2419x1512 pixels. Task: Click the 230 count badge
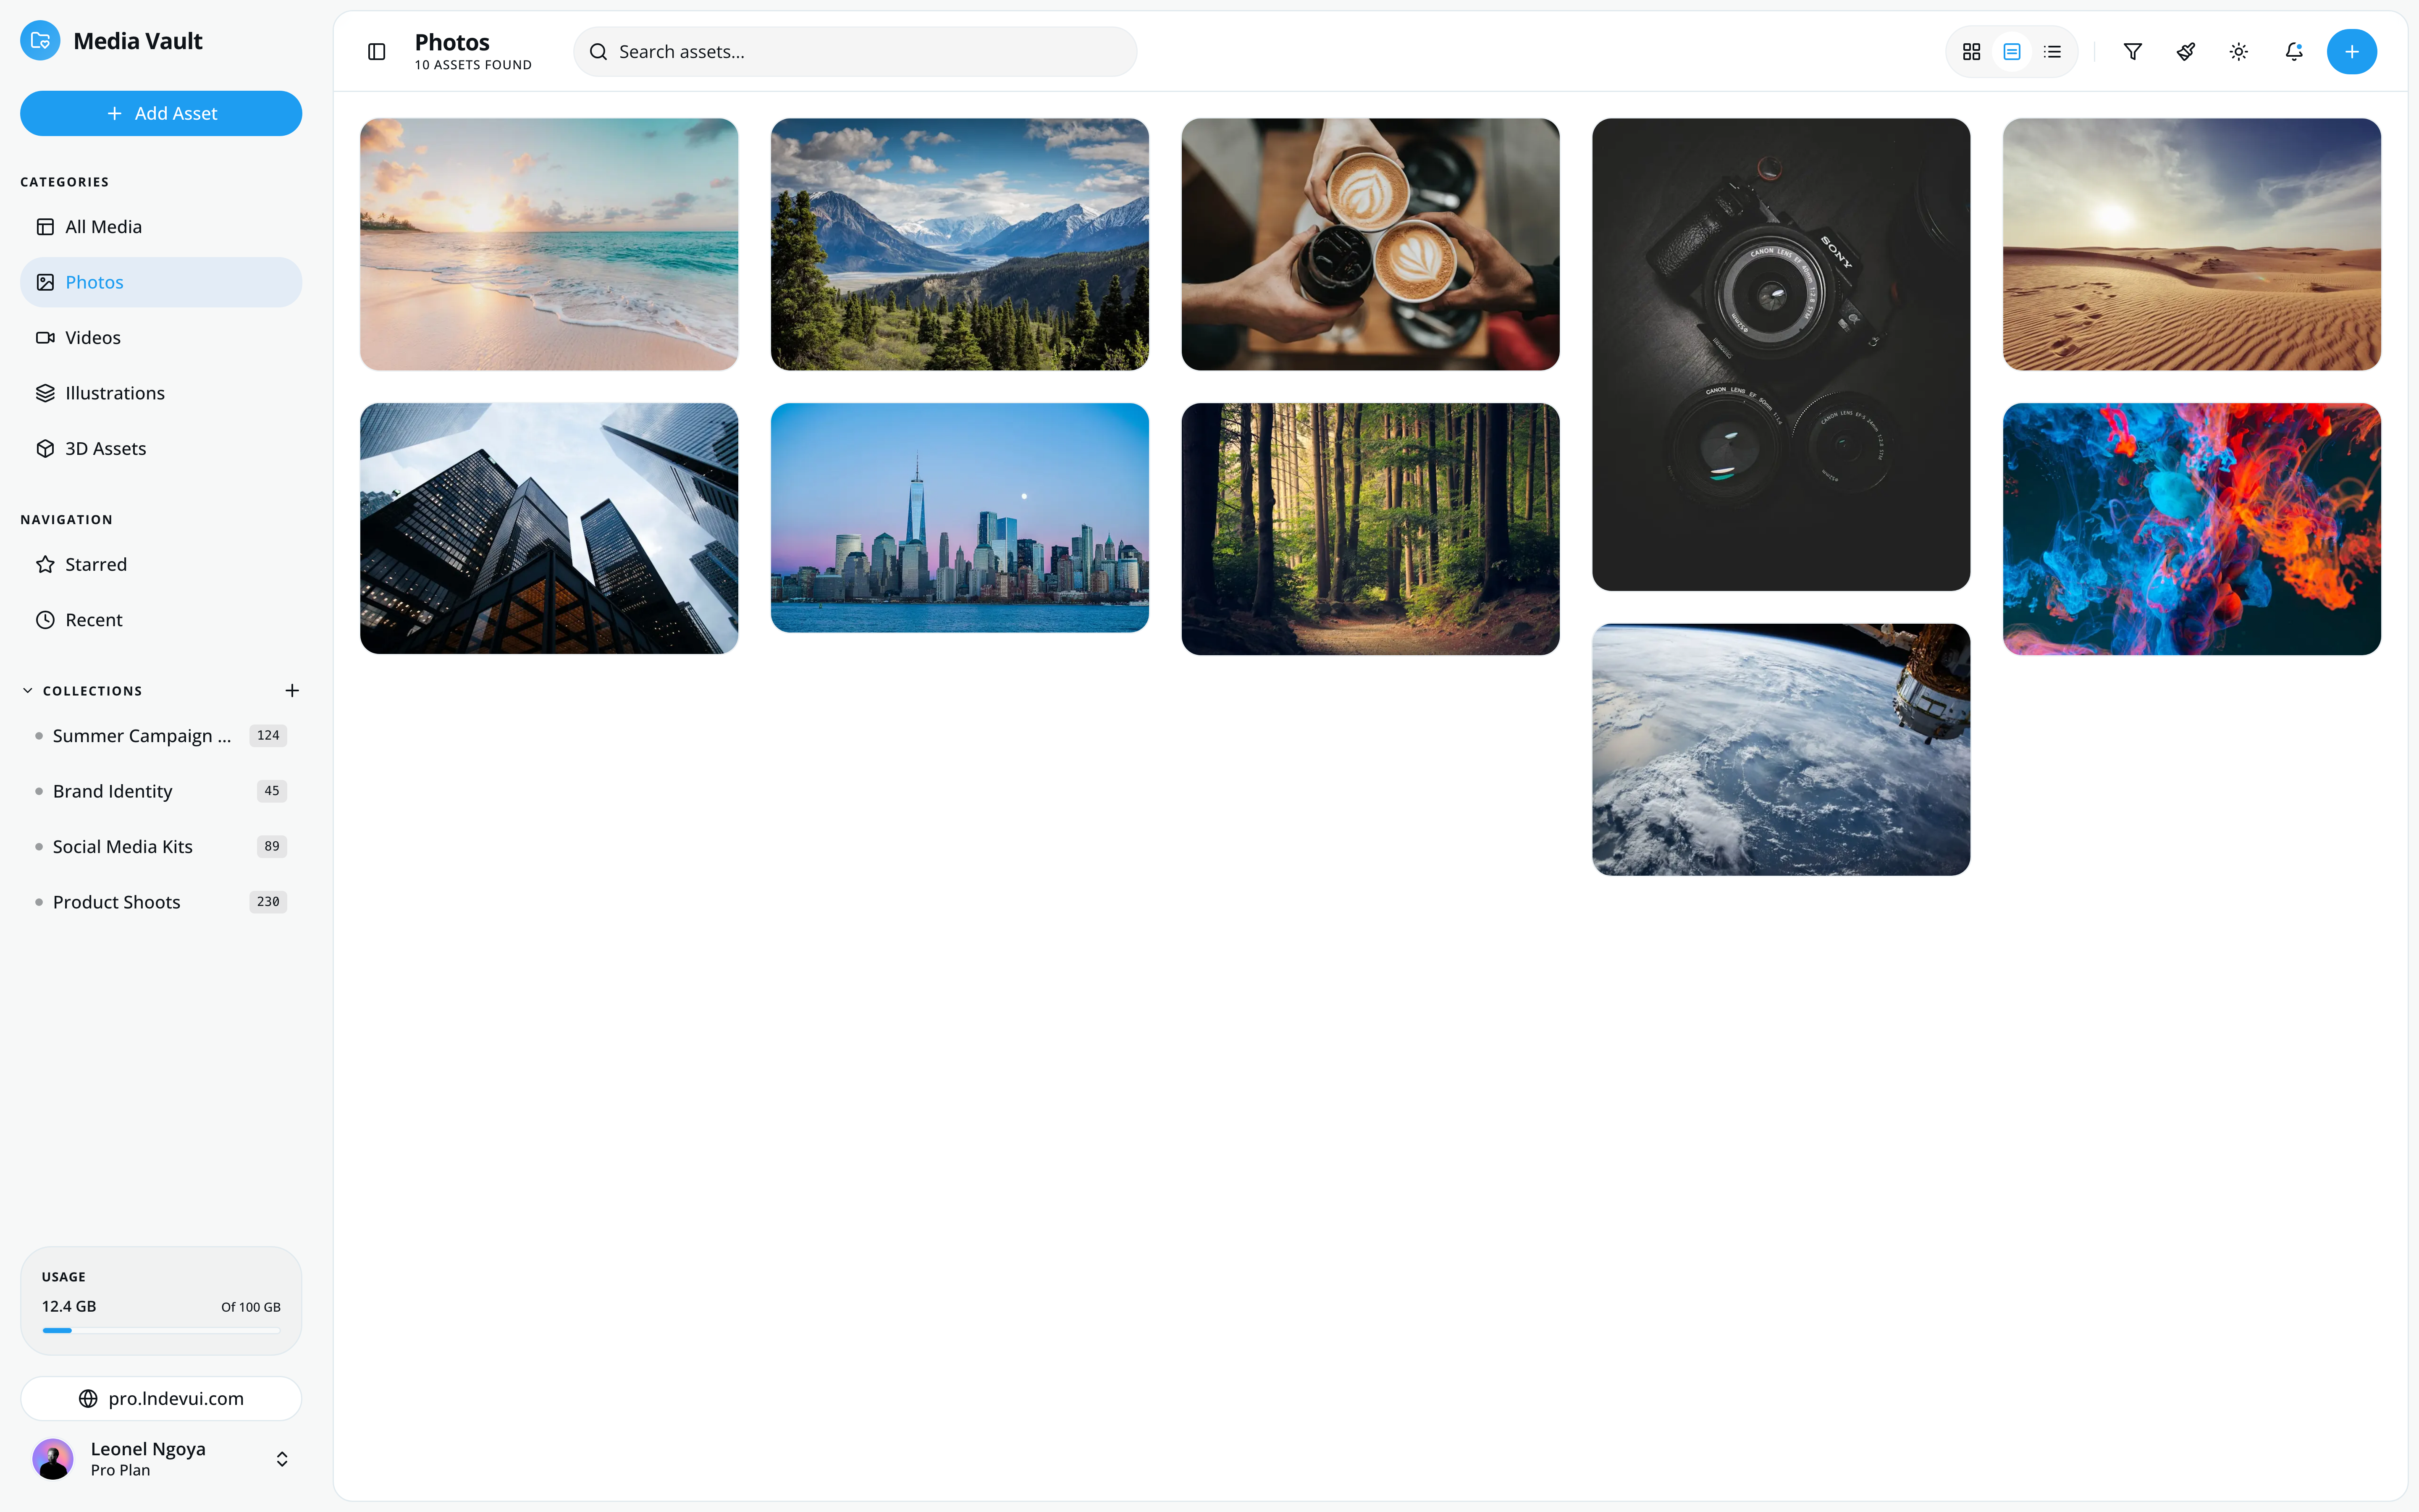coord(268,902)
